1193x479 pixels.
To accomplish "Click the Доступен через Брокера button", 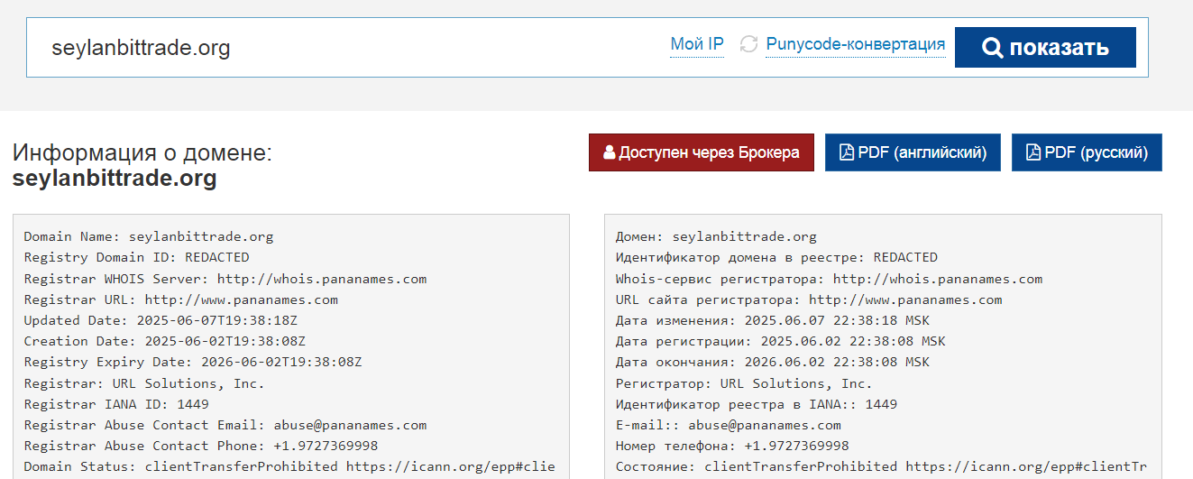I will [702, 152].
